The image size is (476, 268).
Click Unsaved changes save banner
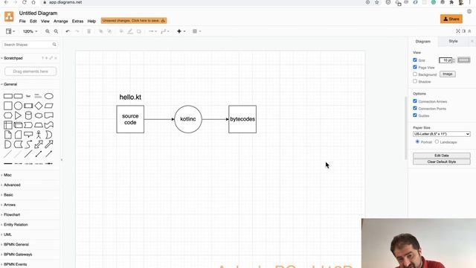pos(134,21)
